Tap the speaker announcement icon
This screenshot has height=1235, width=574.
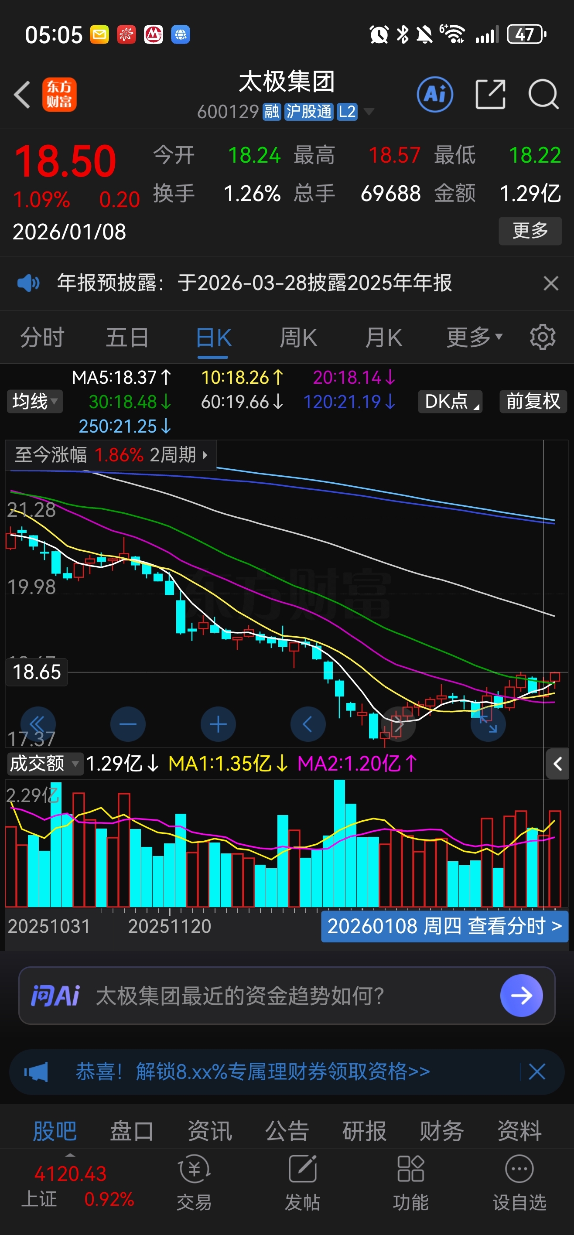28,283
